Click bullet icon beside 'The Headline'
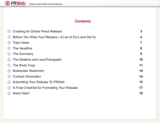Screen dimensions: 160x123 (x=9, y=48)
